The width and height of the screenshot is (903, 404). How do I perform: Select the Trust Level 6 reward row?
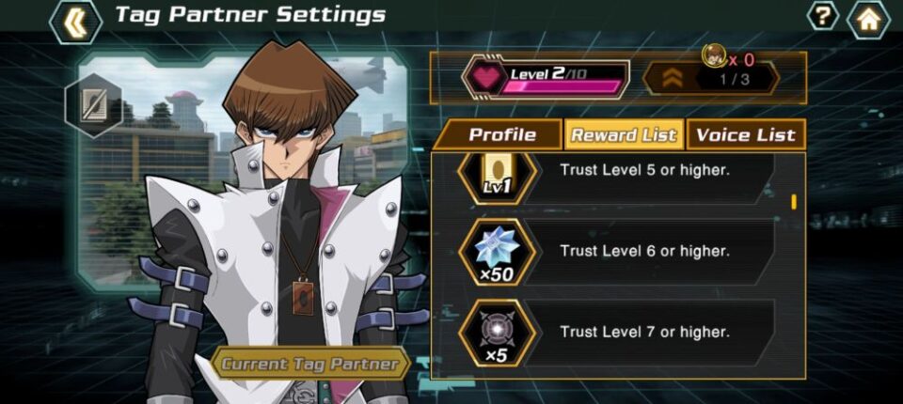[x=616, y=252]
